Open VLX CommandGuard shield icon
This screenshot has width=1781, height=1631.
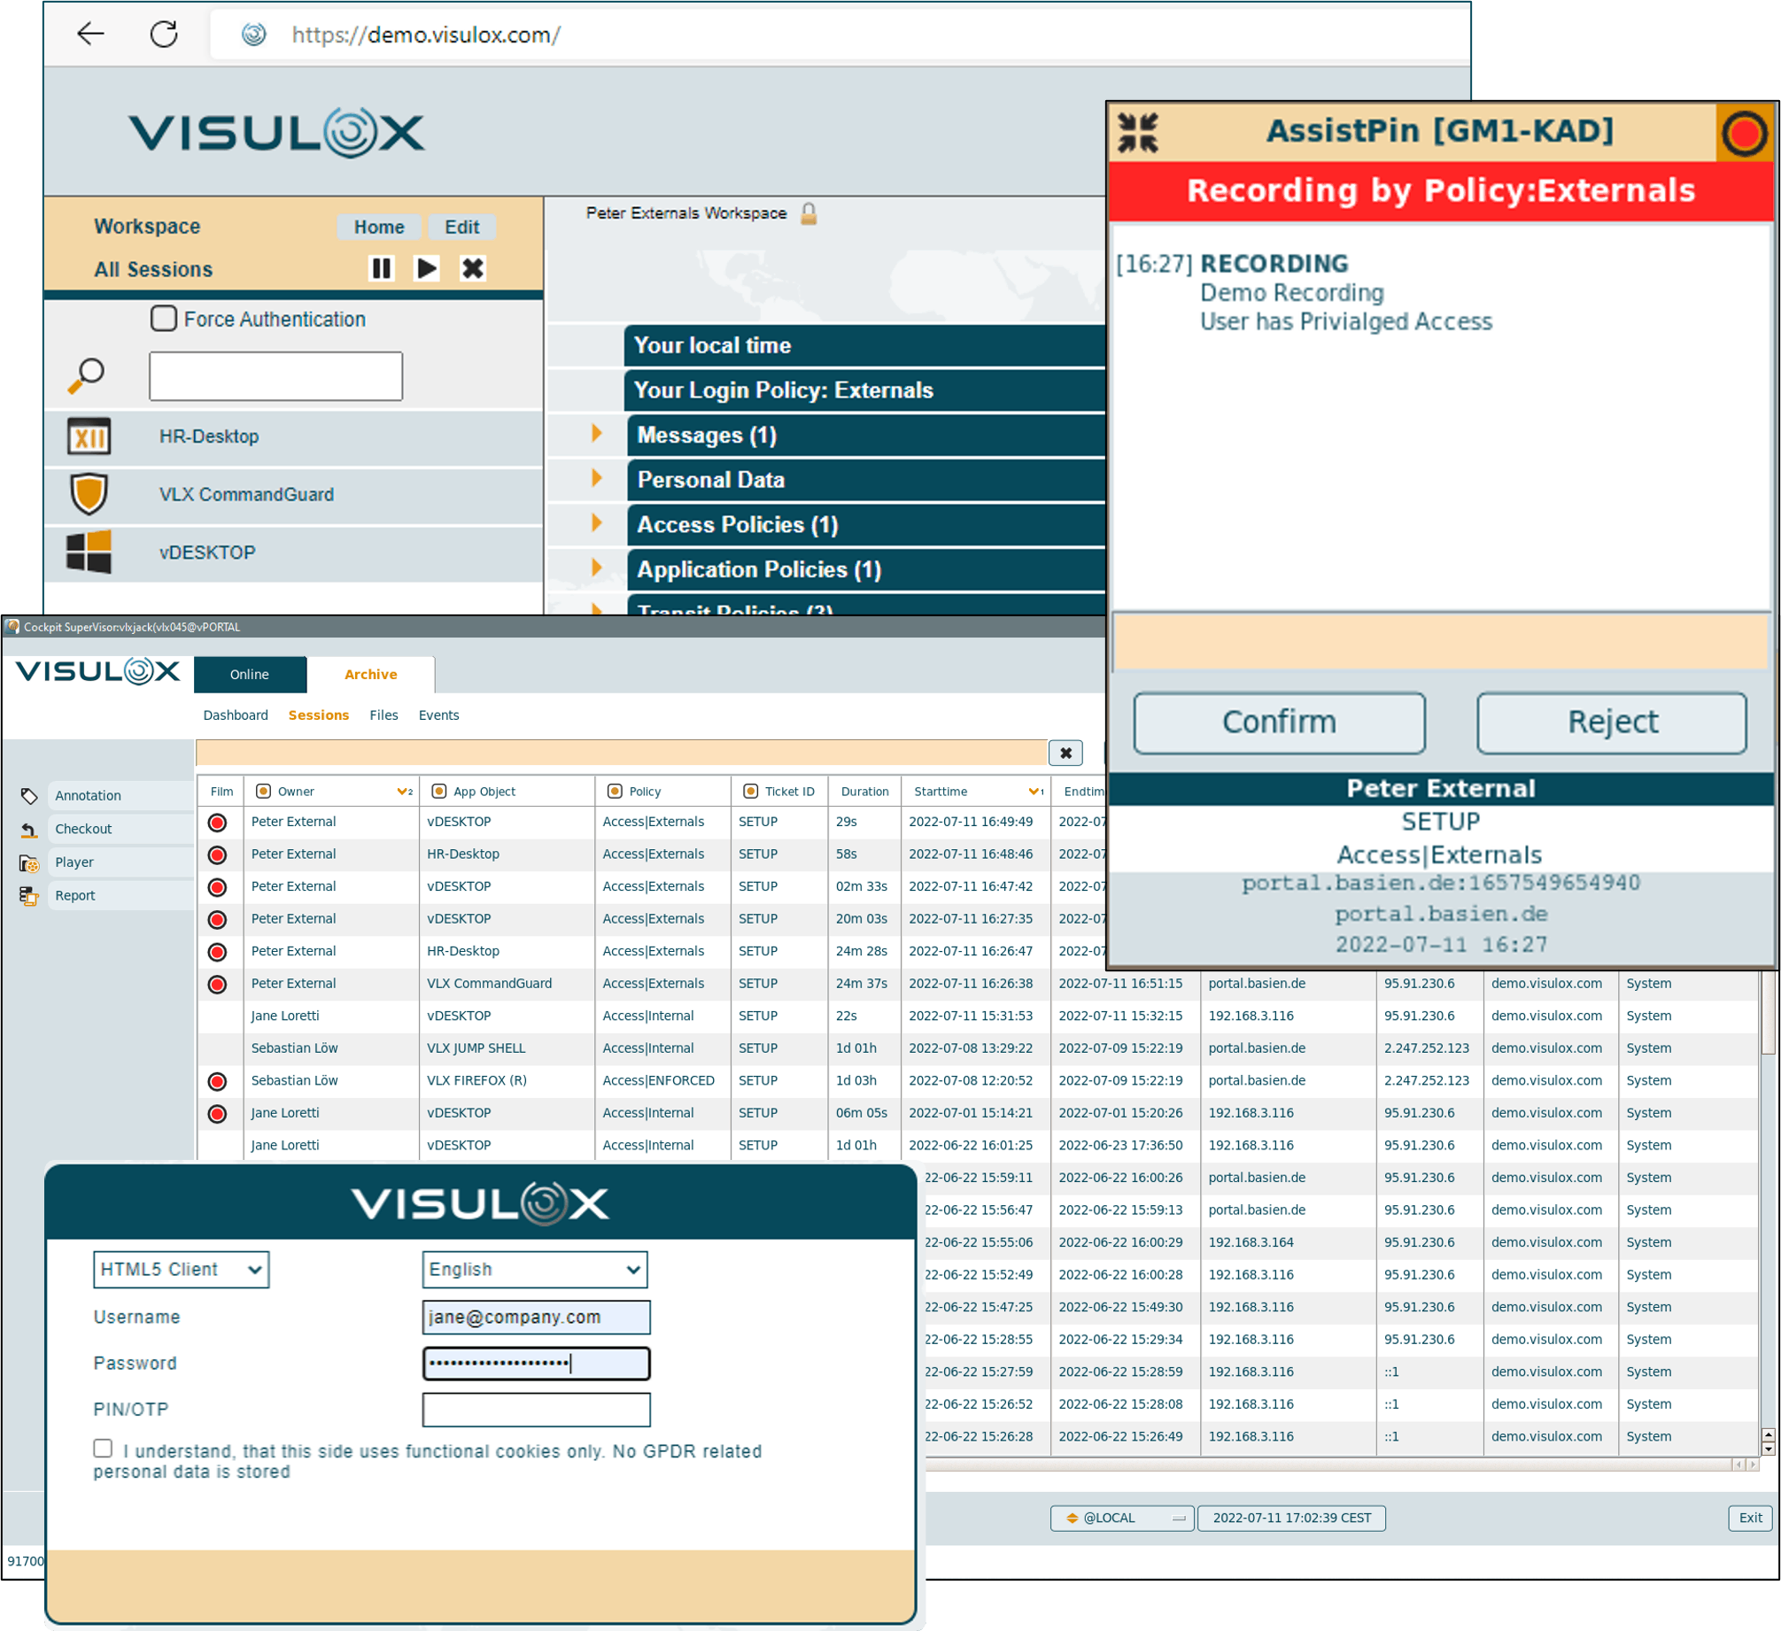click(89, 494)
